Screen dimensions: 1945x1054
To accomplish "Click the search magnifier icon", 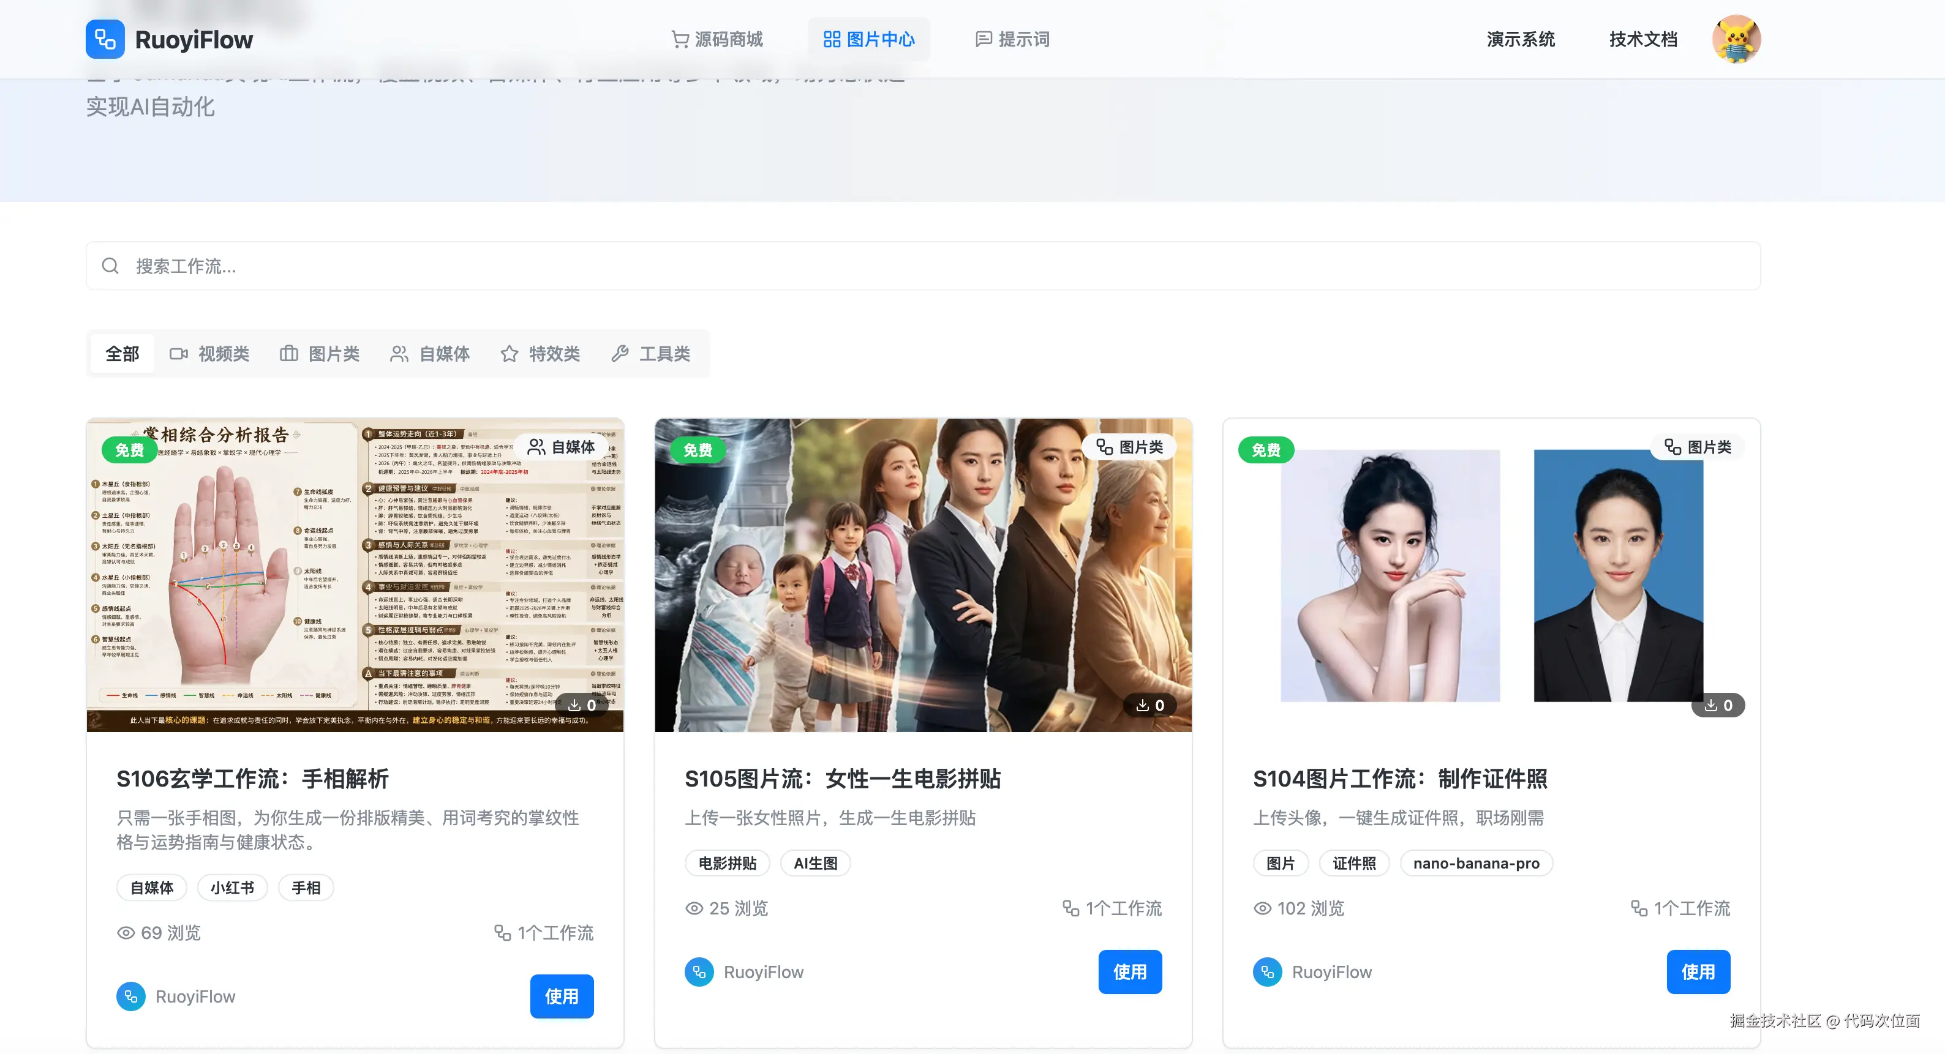I will click(110, 266).
